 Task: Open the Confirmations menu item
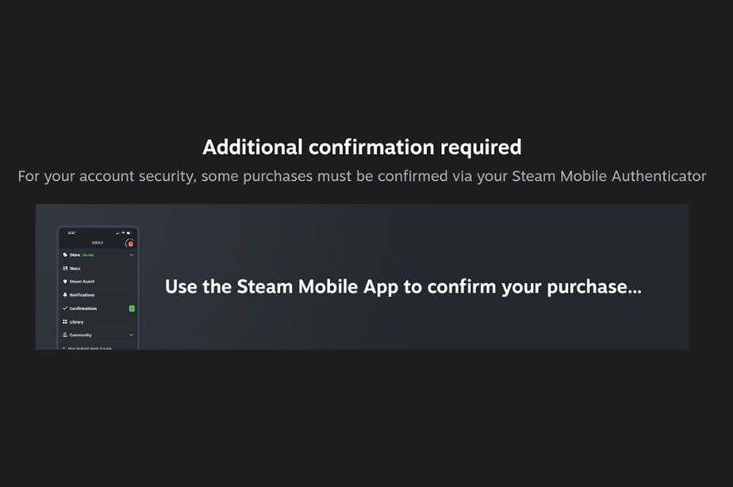pos(83,308)
